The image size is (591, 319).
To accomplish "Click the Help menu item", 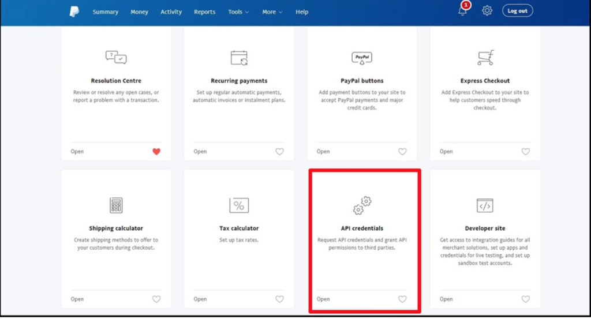I will point(302,12).
